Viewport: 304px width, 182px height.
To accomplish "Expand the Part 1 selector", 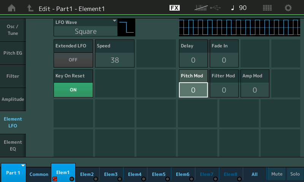I will [13, 173].
